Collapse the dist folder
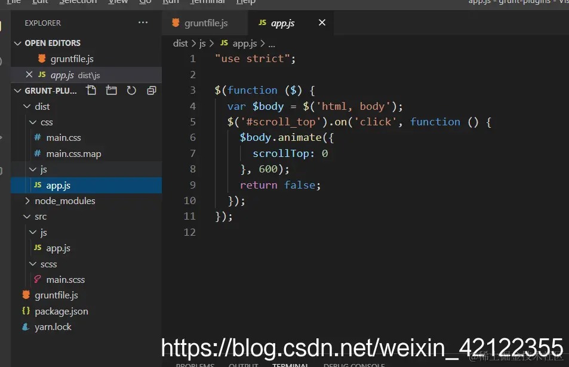The image size is (569, 367). 27,106
